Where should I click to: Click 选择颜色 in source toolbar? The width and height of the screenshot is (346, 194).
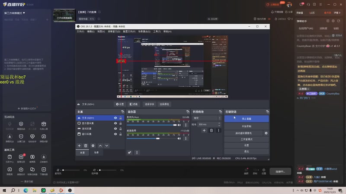point(164,104)
